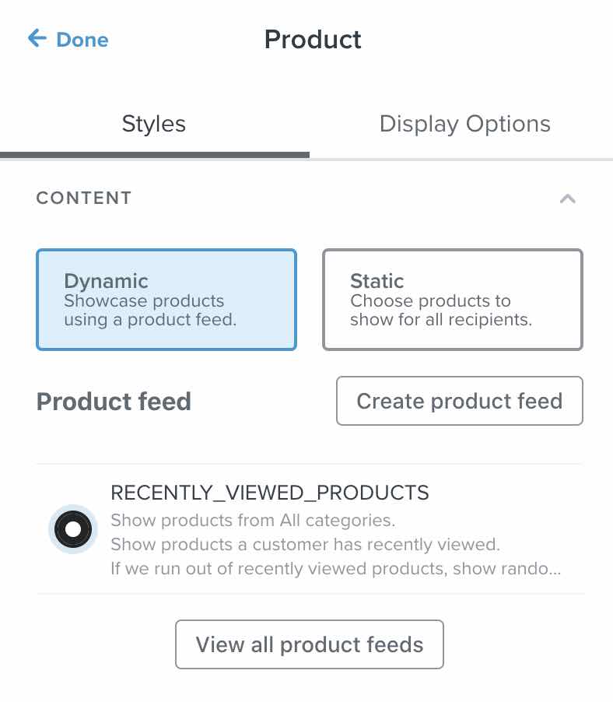
Task: Click the upward chevron beside CONTENT
Action: (x=568, y=198)
